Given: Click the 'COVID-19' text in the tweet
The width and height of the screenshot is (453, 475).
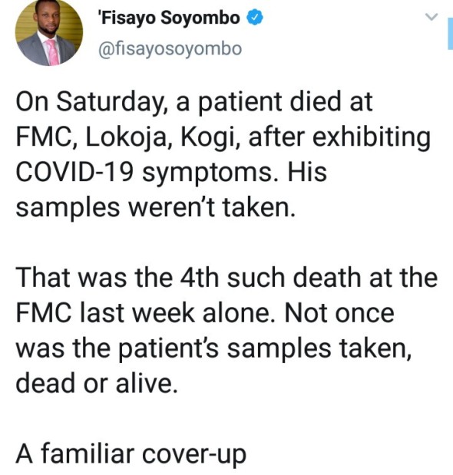Looking at the screenshot, I should 74,172.
